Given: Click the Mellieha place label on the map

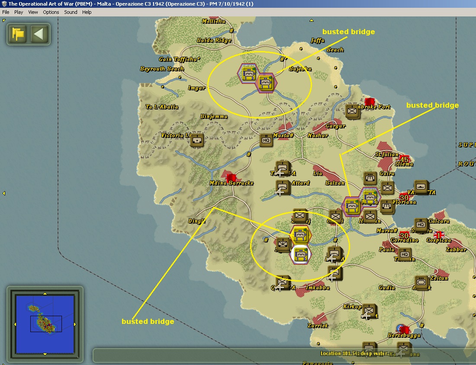Looking at the screenshot, I should point(214,21).
